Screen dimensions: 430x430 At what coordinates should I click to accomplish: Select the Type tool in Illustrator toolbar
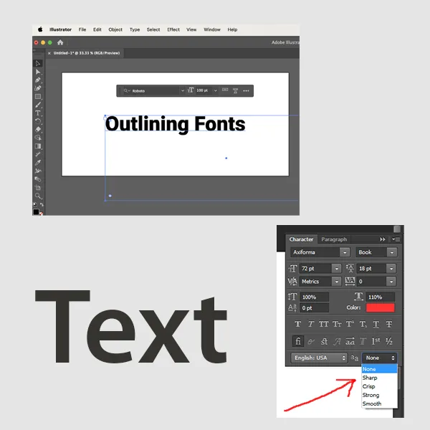click(39, 113)
